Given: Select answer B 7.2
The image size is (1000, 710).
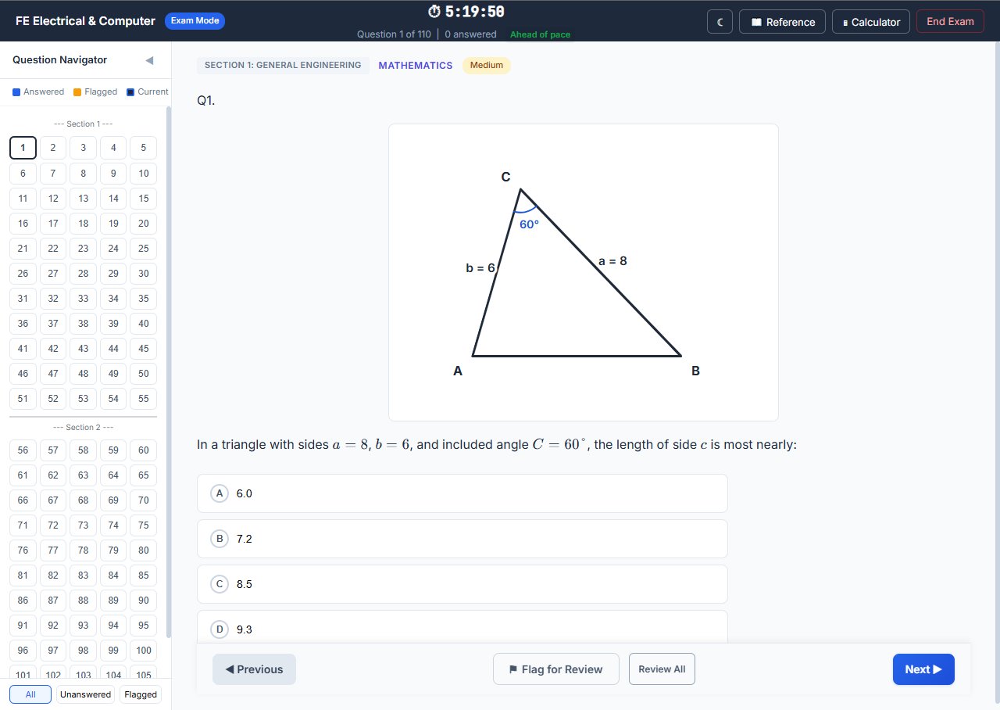Looking at the screenshot, I should pyautogui.click(x=462, y=539).
